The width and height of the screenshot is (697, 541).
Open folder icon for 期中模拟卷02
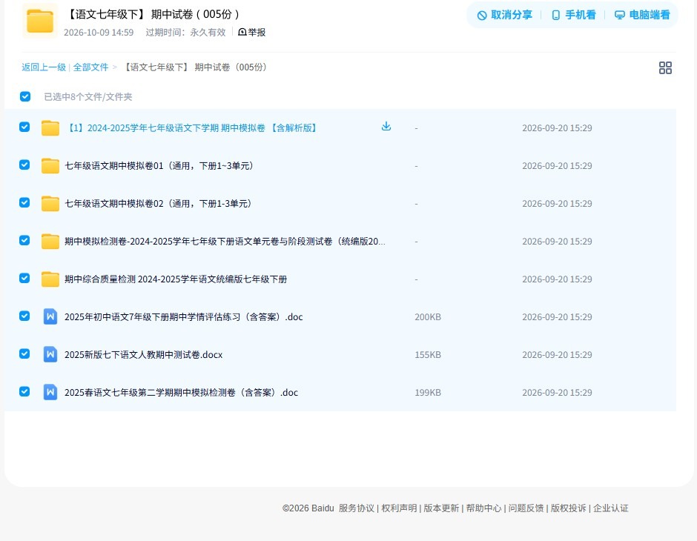click(50, 203)
